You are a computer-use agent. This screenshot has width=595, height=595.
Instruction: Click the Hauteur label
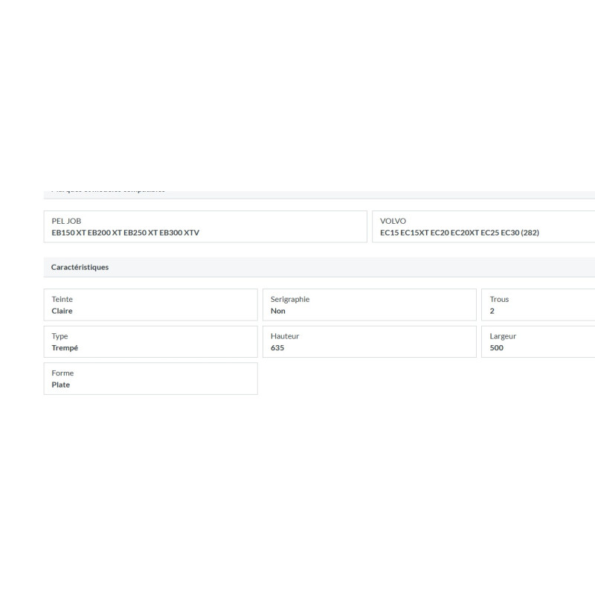click(285, 336)
